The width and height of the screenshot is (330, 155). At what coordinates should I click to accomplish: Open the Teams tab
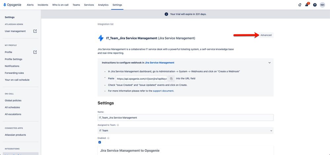[76, 5]
